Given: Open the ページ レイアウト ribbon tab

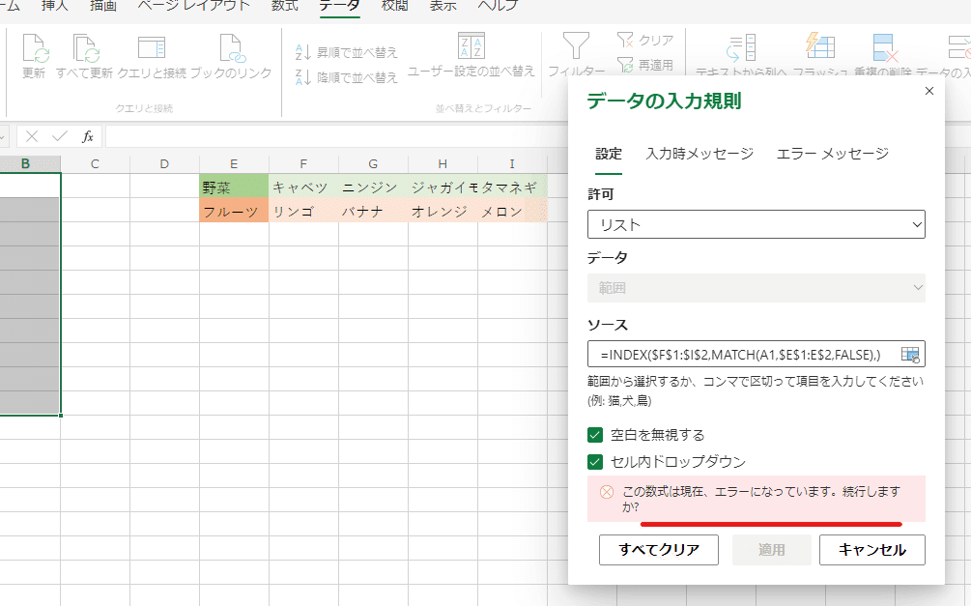Looking at the screenshot, I should click(x=194, y=6).
